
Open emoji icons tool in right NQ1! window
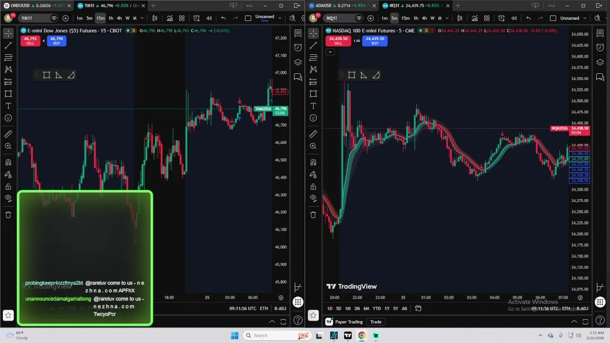pyautogui.click(x=313, y=118)
